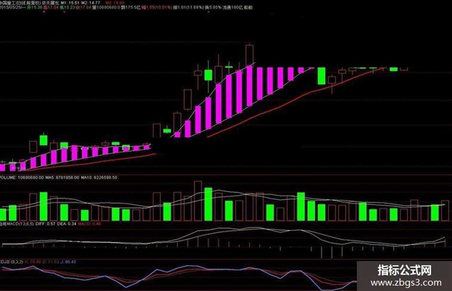Viewport: 452px width, 291px height.
Task: Click the MA10: 8226598.50 volume average
Action: [99, 177]
